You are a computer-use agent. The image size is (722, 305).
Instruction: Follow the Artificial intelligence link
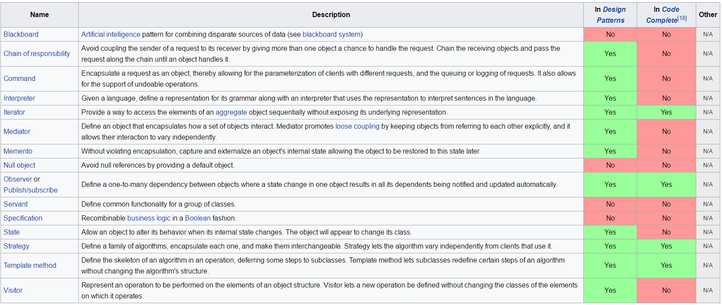click(111, 34)
